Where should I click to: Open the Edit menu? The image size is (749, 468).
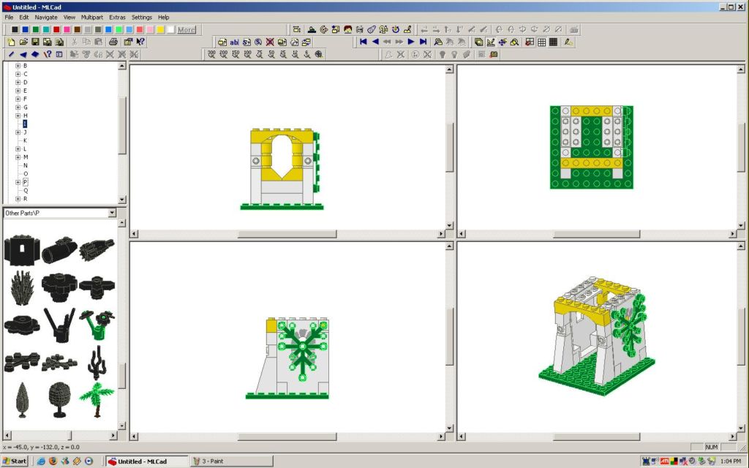pyautogui.click(x=24, y=18)
